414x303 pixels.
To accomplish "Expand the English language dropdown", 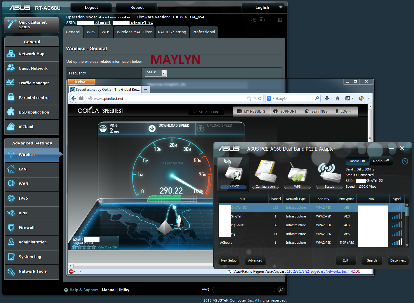I will [264, 8].
